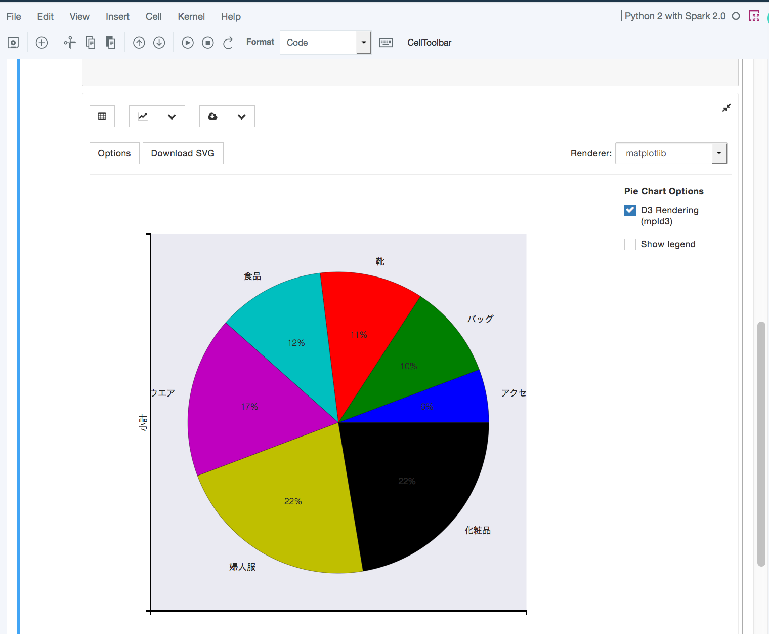
Task: Switch to table view in the chart output
Action: [102, 116]
